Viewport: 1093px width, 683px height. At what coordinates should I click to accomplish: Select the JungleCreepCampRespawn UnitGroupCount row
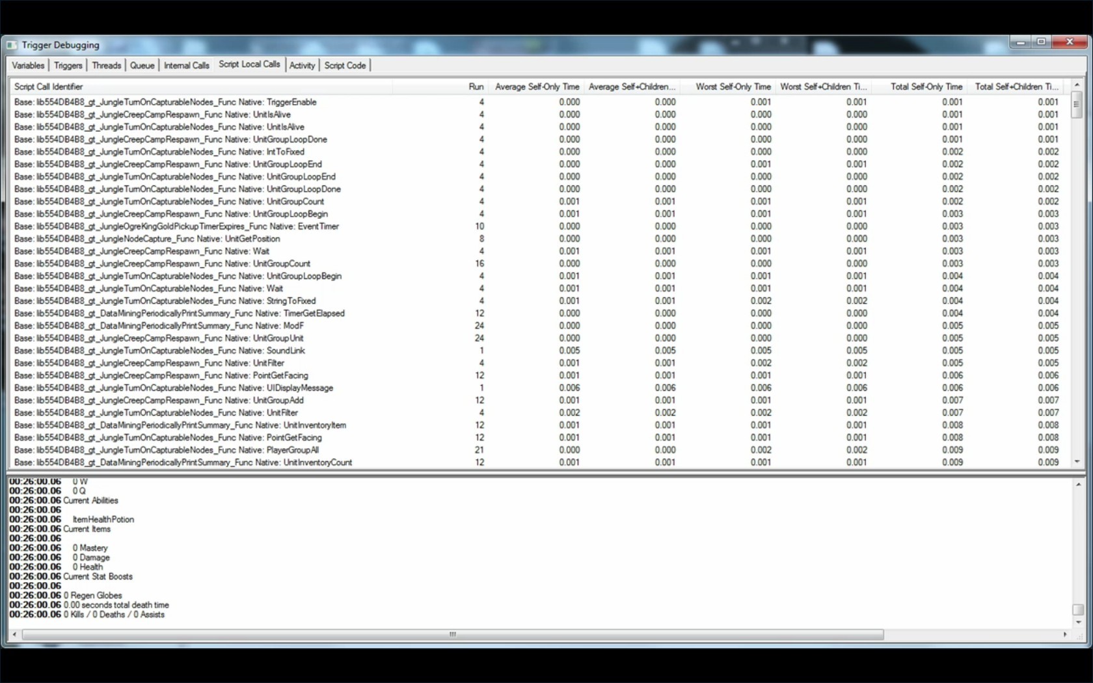coord(537,263)
